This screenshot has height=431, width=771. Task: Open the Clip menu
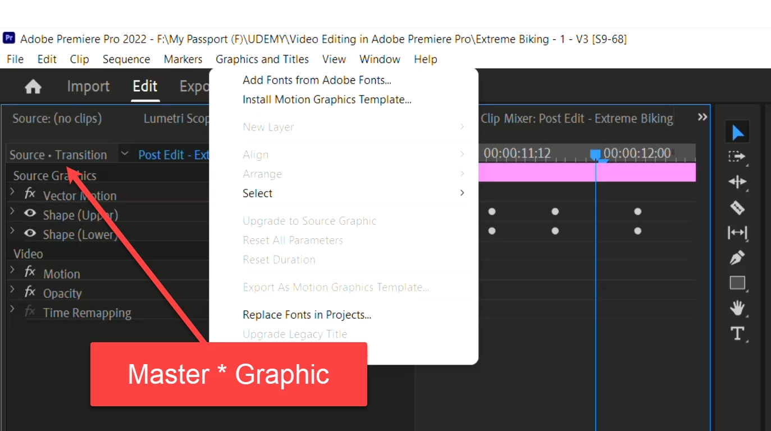(80, 59)
